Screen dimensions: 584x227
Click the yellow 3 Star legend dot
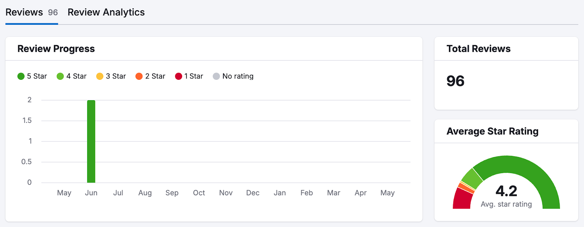click(x=100, y=76)
